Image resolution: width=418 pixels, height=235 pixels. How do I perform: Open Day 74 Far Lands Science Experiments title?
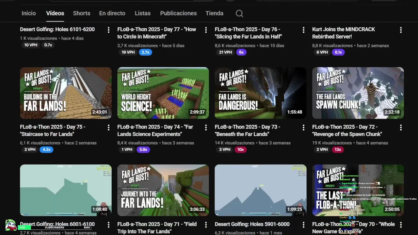(155, 131)
